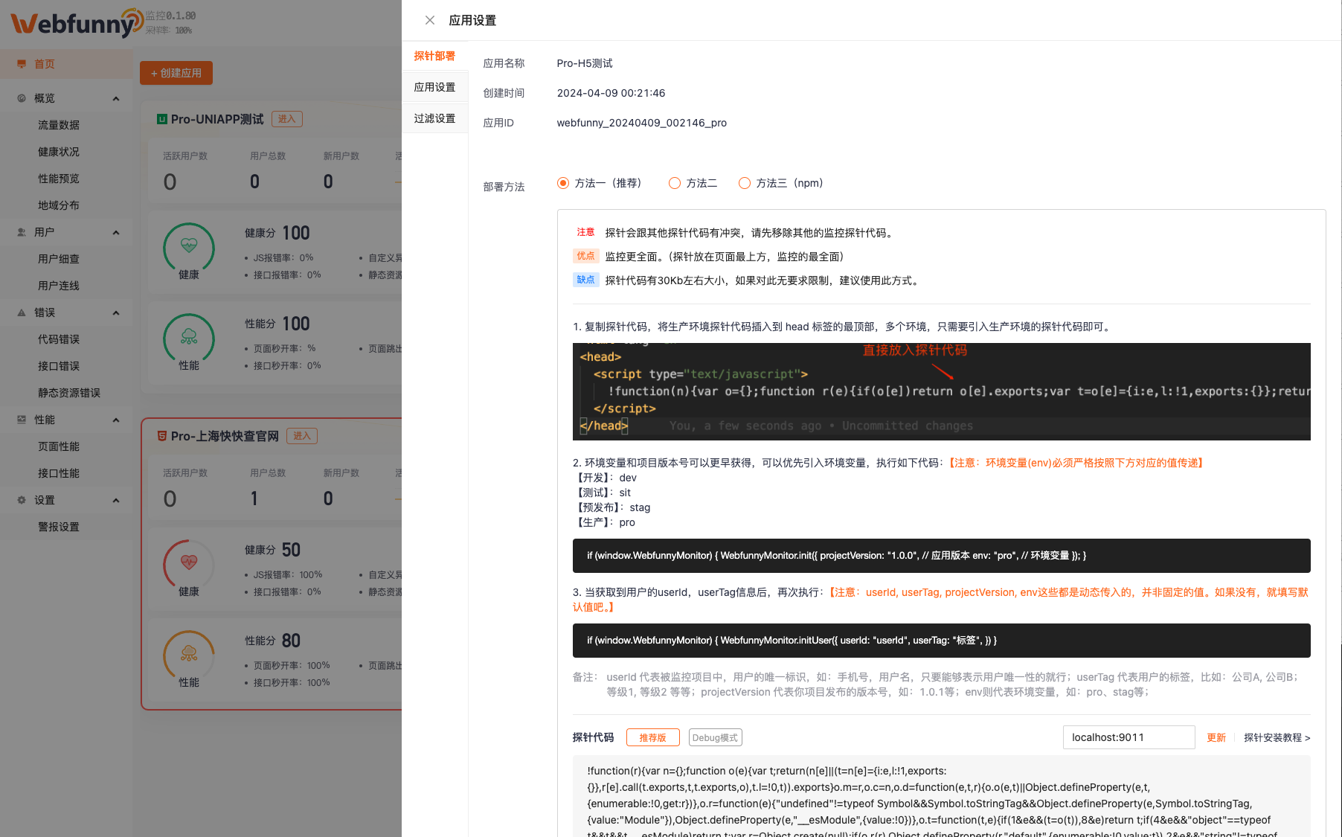Click the 设置 gear icon in sidebar
This screenshot has height=837, width=1342.
(22, 500)
